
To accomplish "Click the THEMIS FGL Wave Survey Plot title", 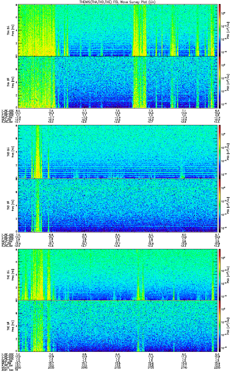I will coord(117,2).
